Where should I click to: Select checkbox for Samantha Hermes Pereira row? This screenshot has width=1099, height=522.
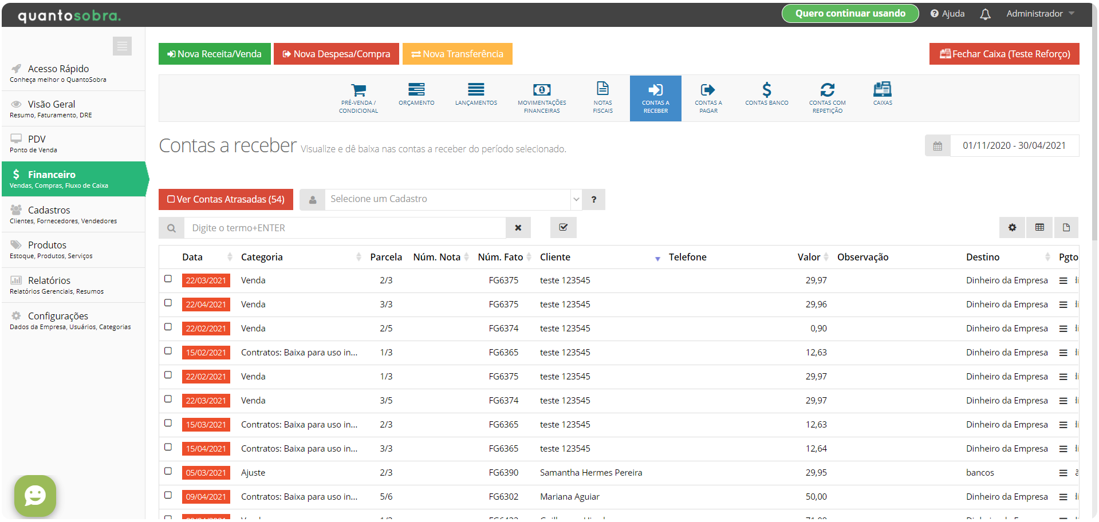pos(168,471)
